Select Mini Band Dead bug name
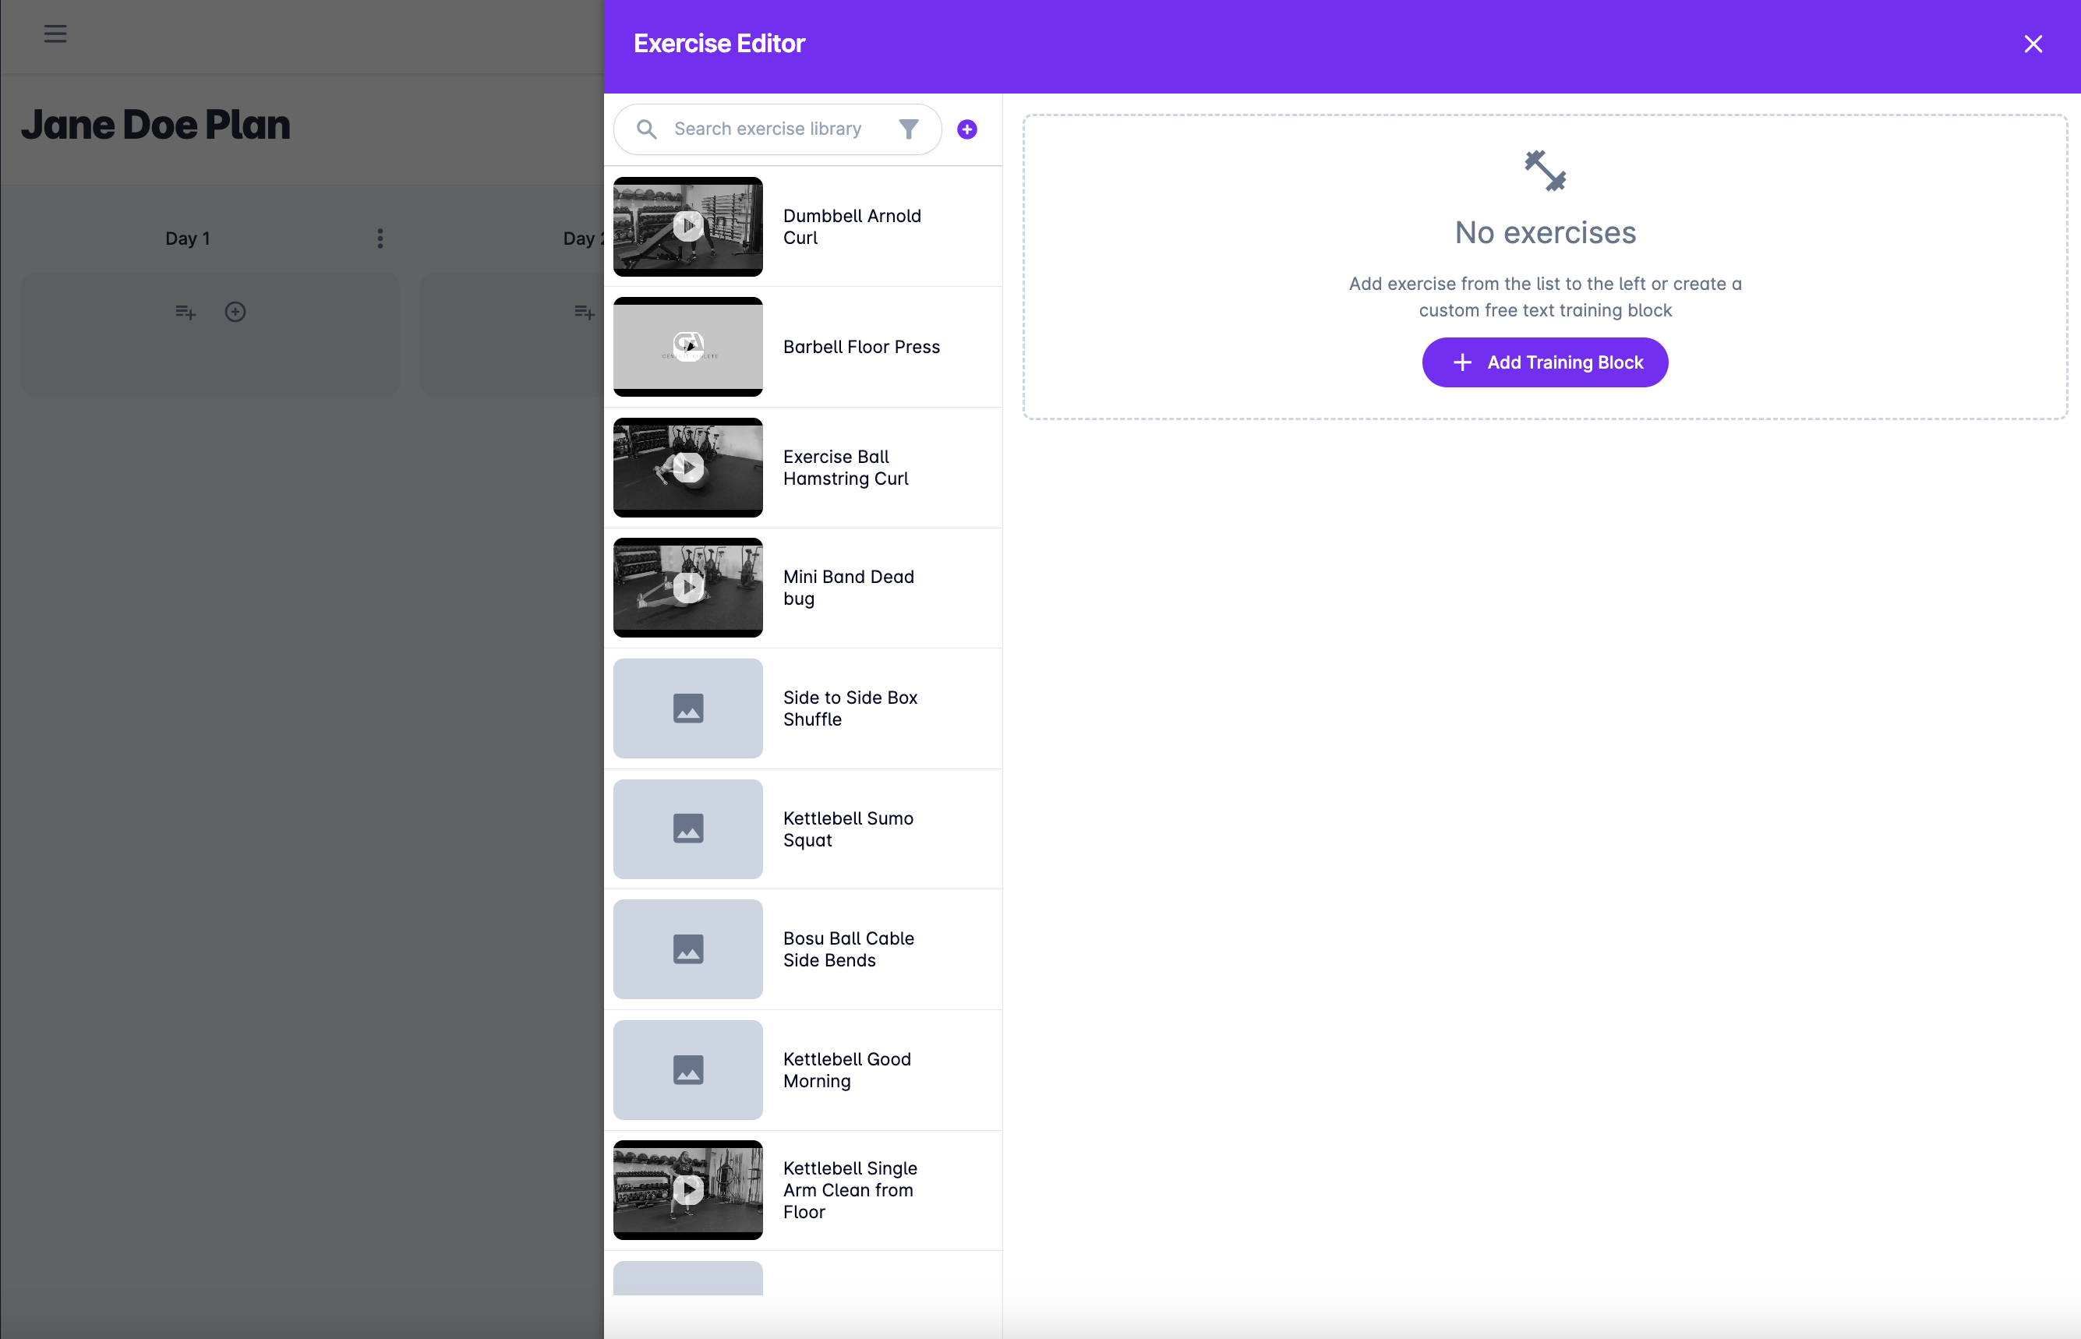This screenshot has width=2081, height=1339. click(849, 588)
